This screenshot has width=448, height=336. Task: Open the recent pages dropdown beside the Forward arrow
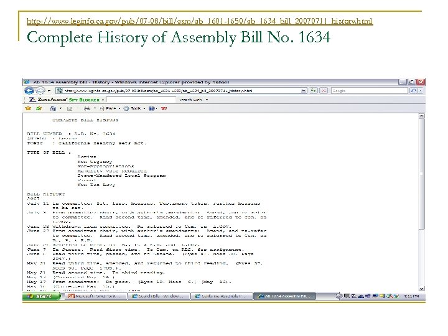tap(49, 91)
